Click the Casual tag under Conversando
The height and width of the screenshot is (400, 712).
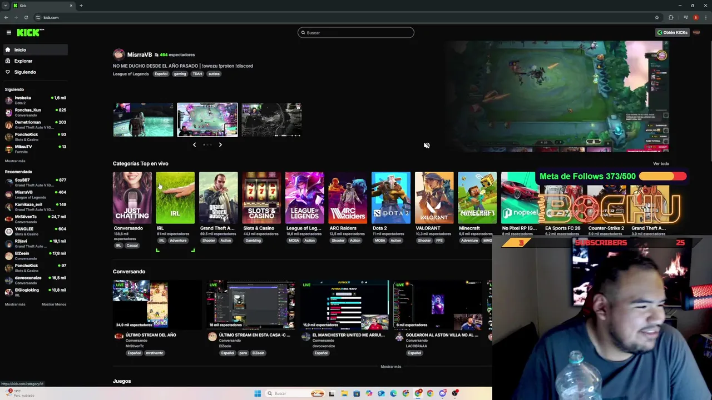132,246
